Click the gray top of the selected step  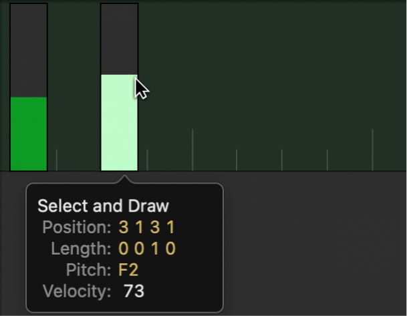[x=119, y=39]
